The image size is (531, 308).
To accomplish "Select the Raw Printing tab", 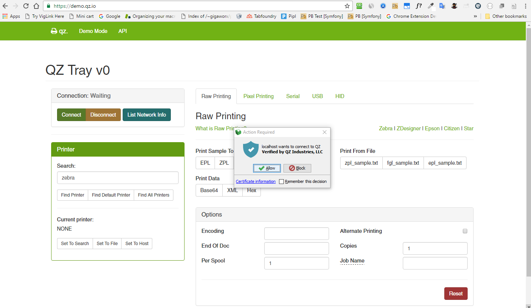I will tap(216, 96).
